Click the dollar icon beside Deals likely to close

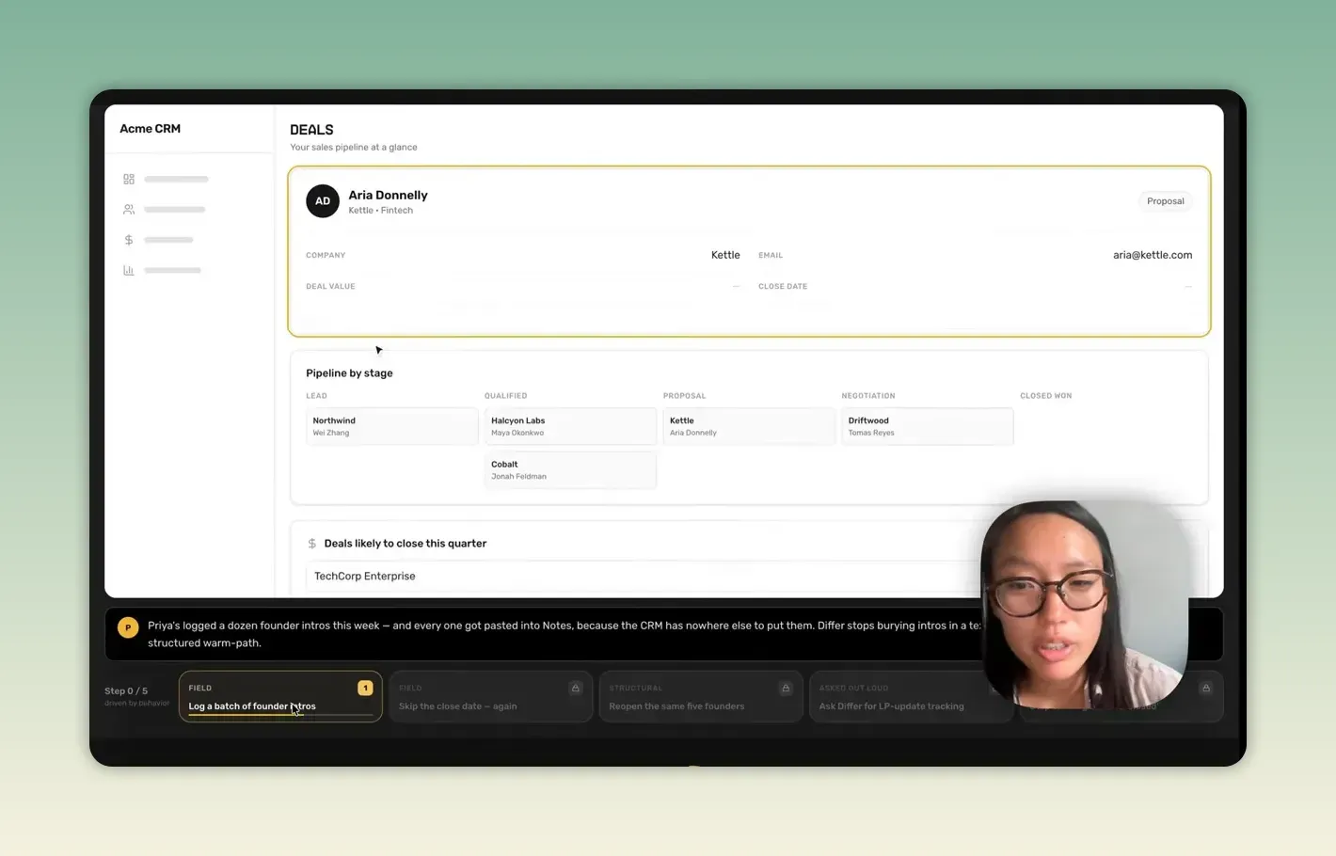coord(312,544)
